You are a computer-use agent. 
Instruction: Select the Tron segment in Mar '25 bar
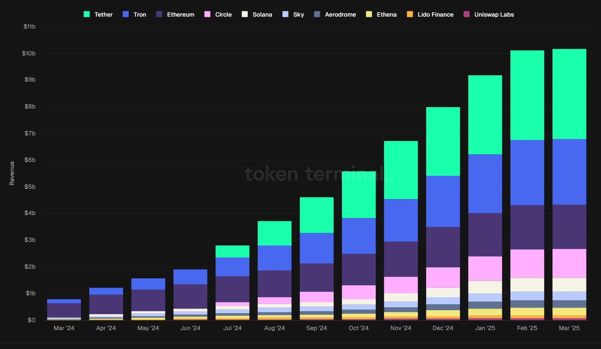(569, 172)
